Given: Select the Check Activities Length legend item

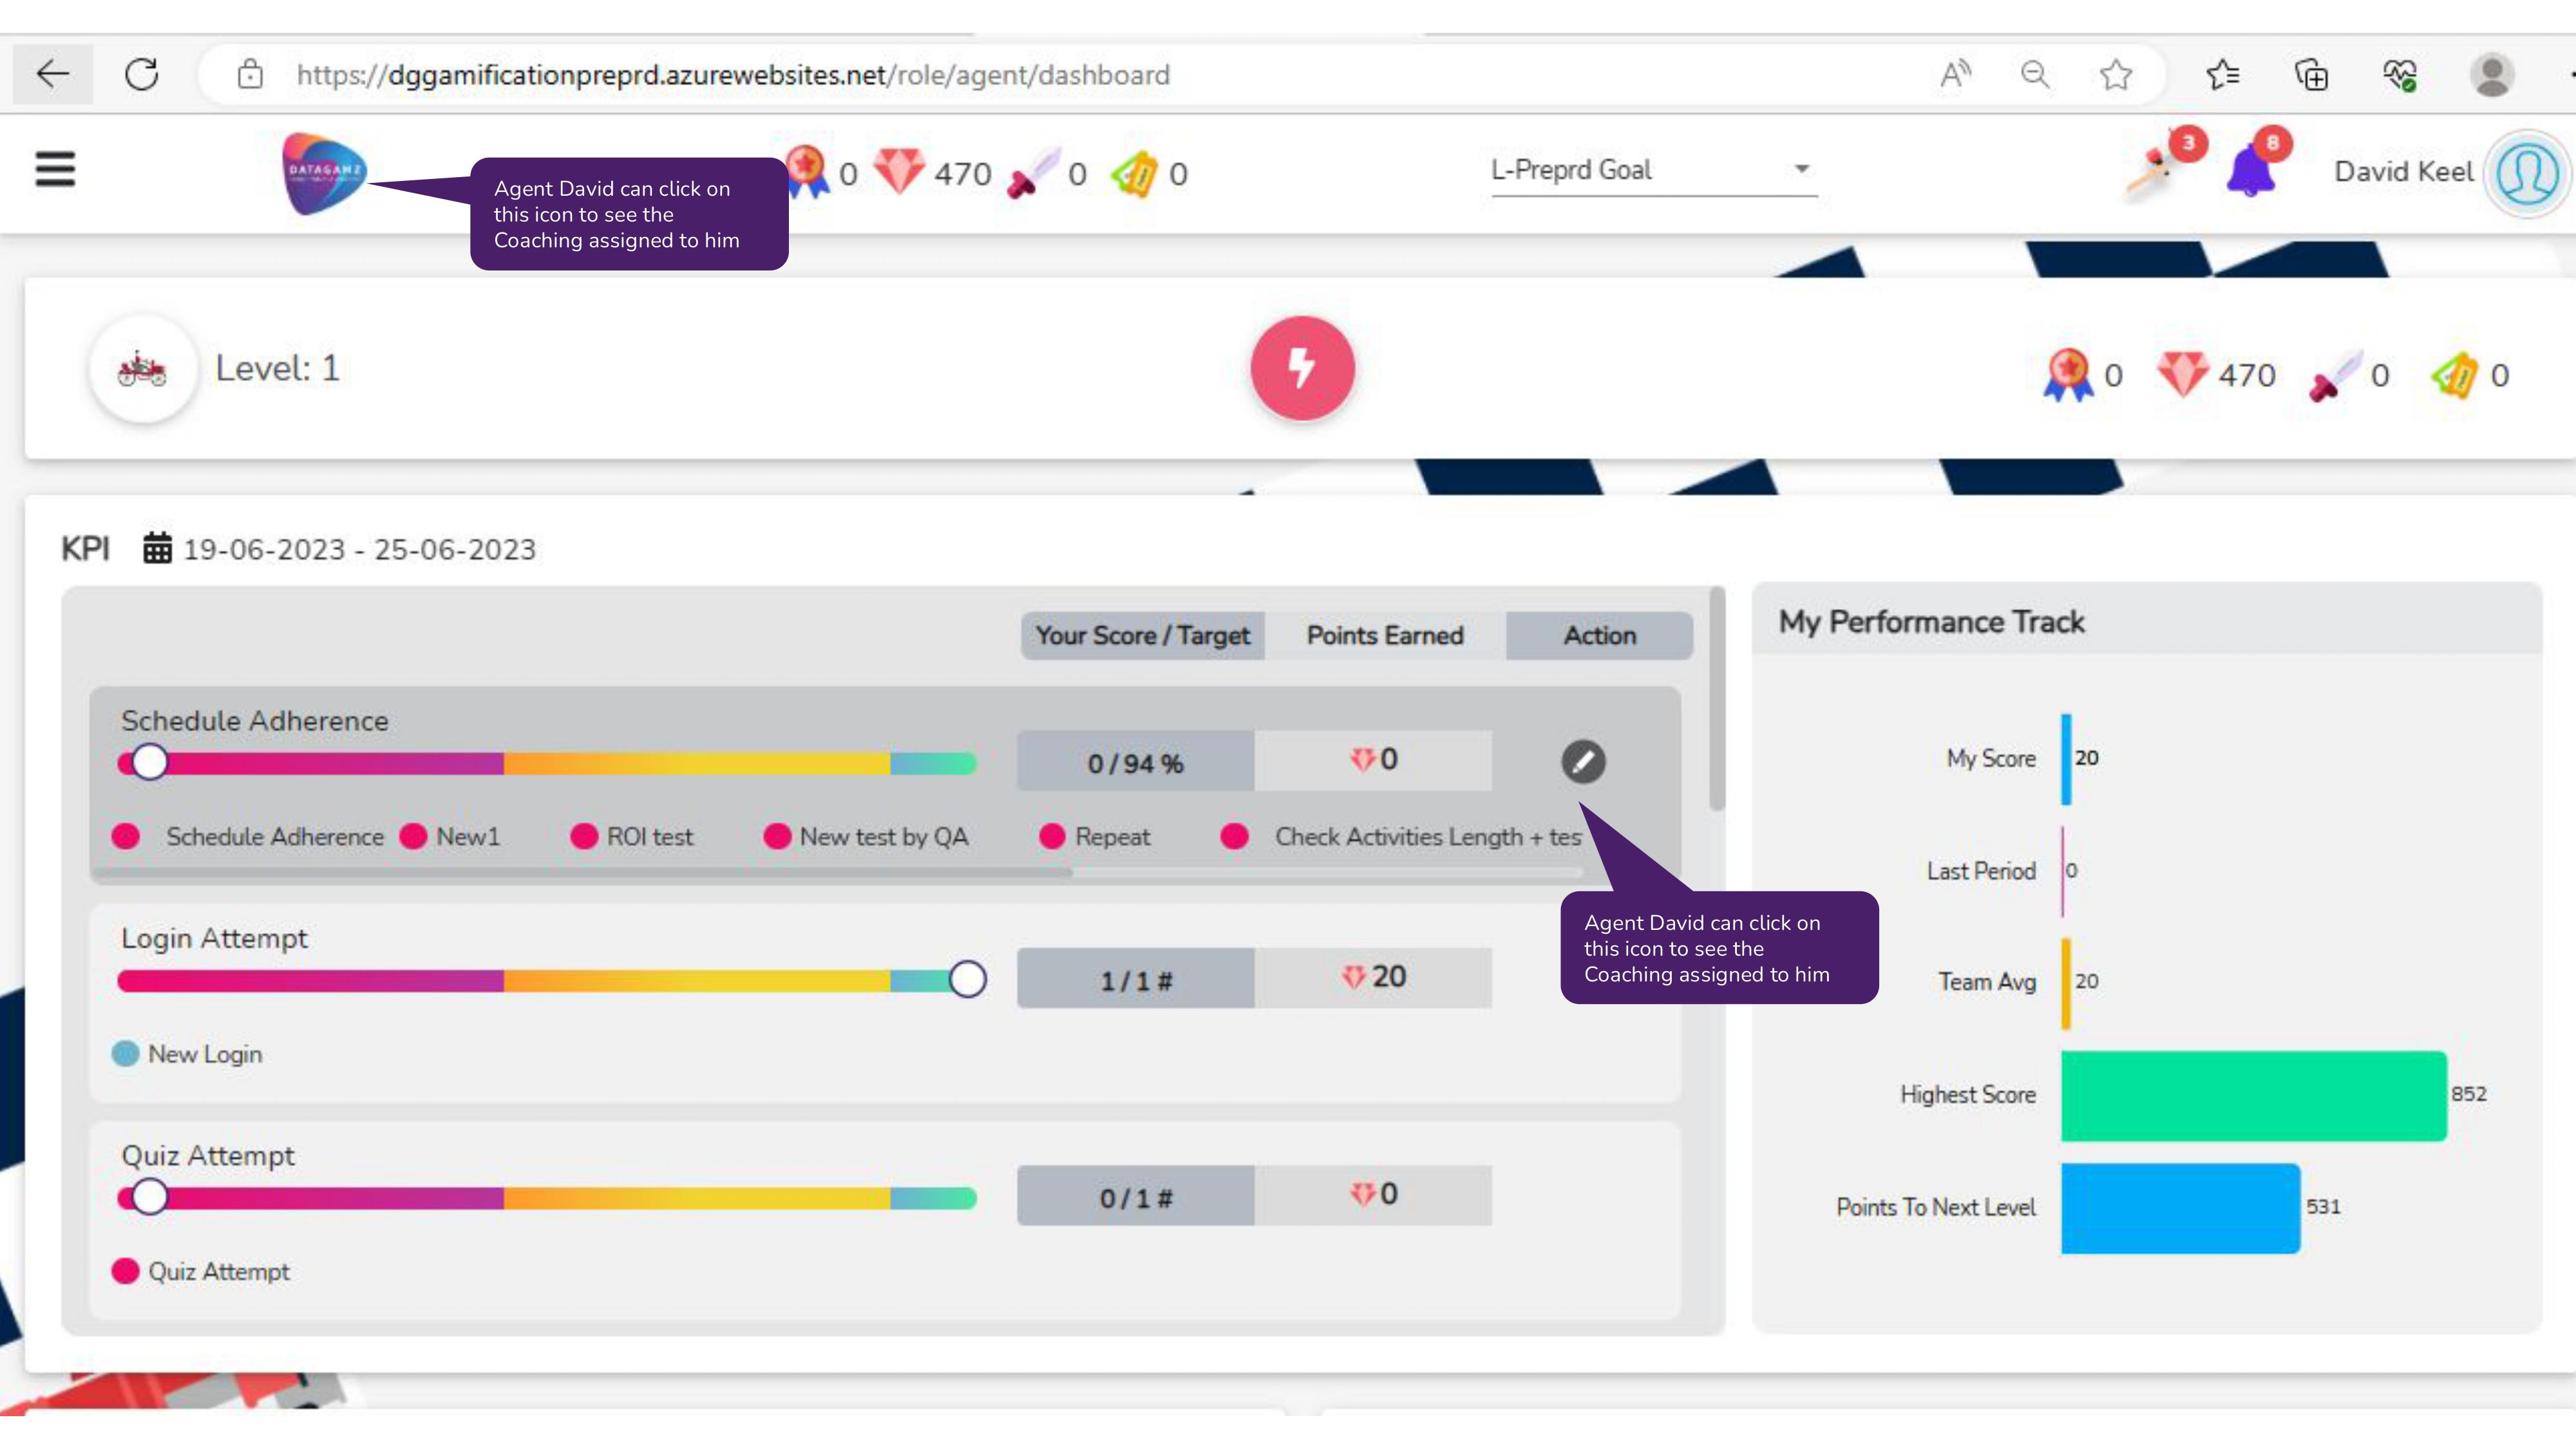Looking at the screenshot, I should [x=1402, y=836].
